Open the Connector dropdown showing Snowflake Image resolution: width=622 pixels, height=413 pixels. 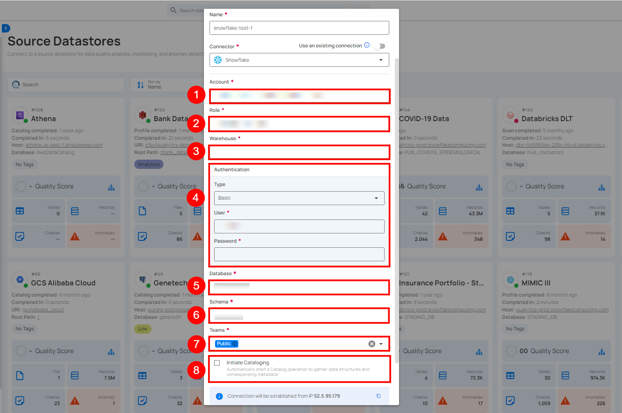tap(299, 60)
